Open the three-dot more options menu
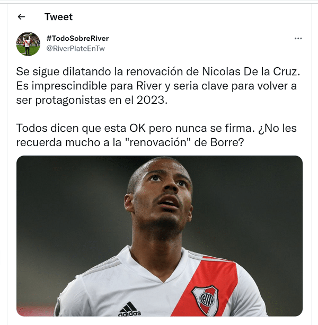The image size is (318, 325). (298, 38)
